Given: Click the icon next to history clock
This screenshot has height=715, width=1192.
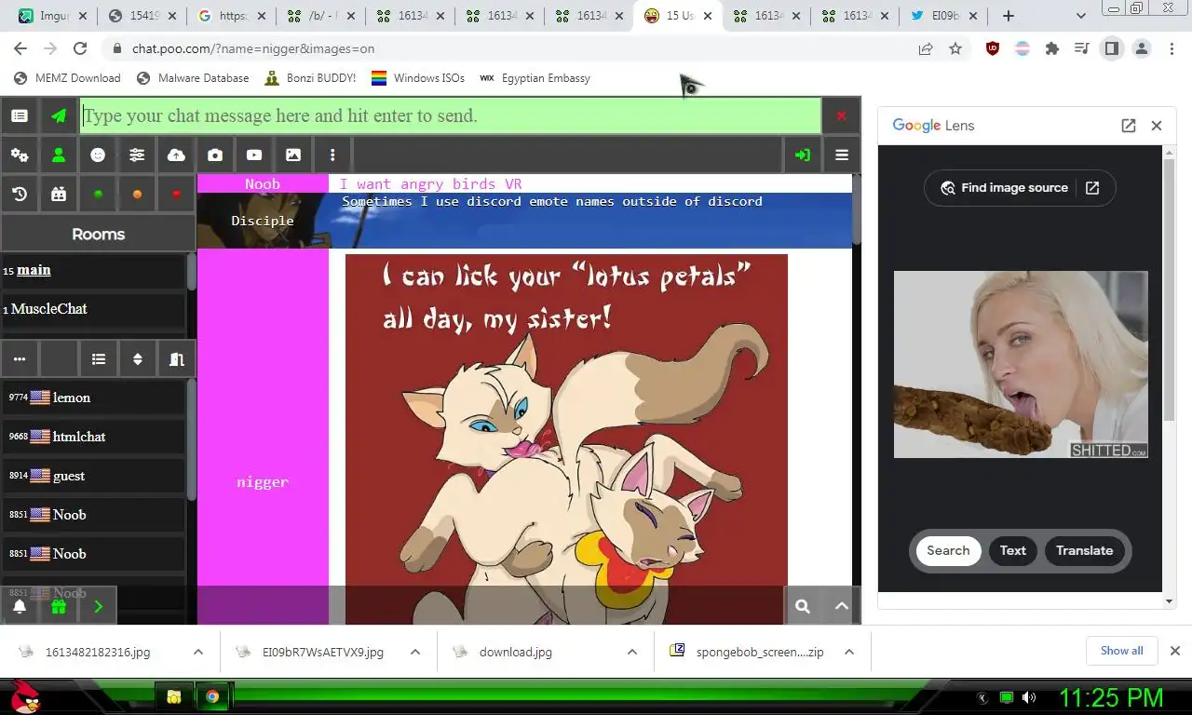Looking at the screenshot, I should coord(59,195).
